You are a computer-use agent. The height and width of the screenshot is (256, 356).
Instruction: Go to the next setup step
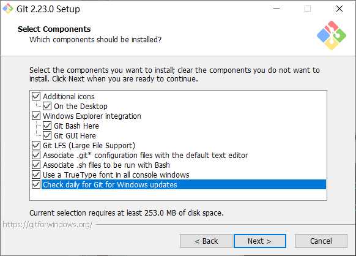coord(260,241)
